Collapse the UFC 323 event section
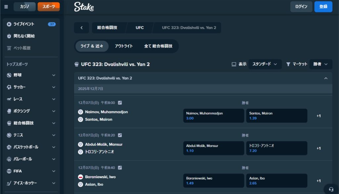Viewport: 339px width, 194px height. tap(326, 78)
